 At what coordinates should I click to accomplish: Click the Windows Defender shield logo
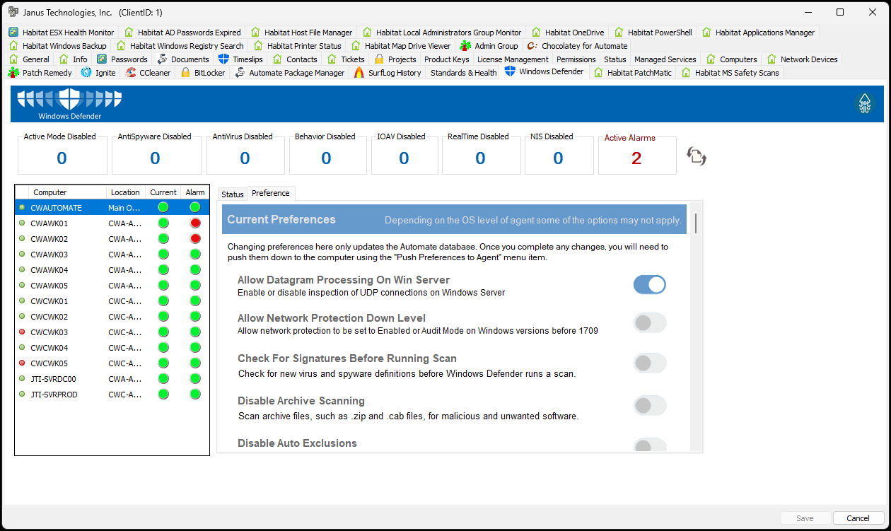click(x=69, y=100)
